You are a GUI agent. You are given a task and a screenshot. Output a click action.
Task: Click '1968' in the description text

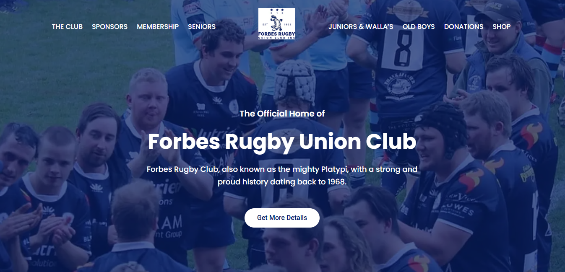click(336, 182)
